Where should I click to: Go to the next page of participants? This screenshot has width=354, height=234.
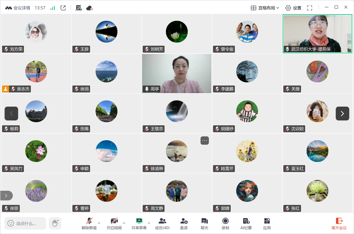[342, 114]
